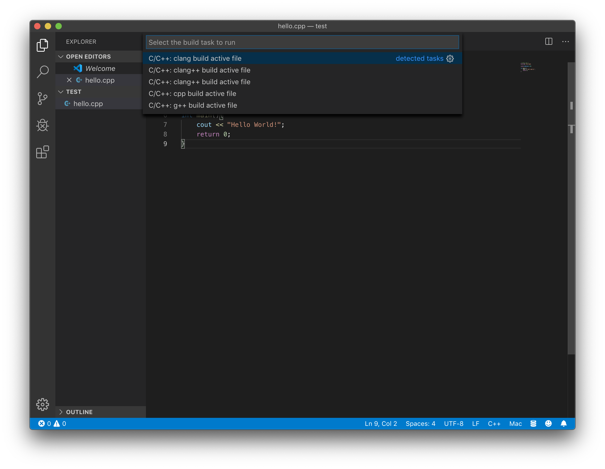Screen dimensions: 605x469
Task: Click the VS Code Welcome file icon
Action: [x=78, y=68]
